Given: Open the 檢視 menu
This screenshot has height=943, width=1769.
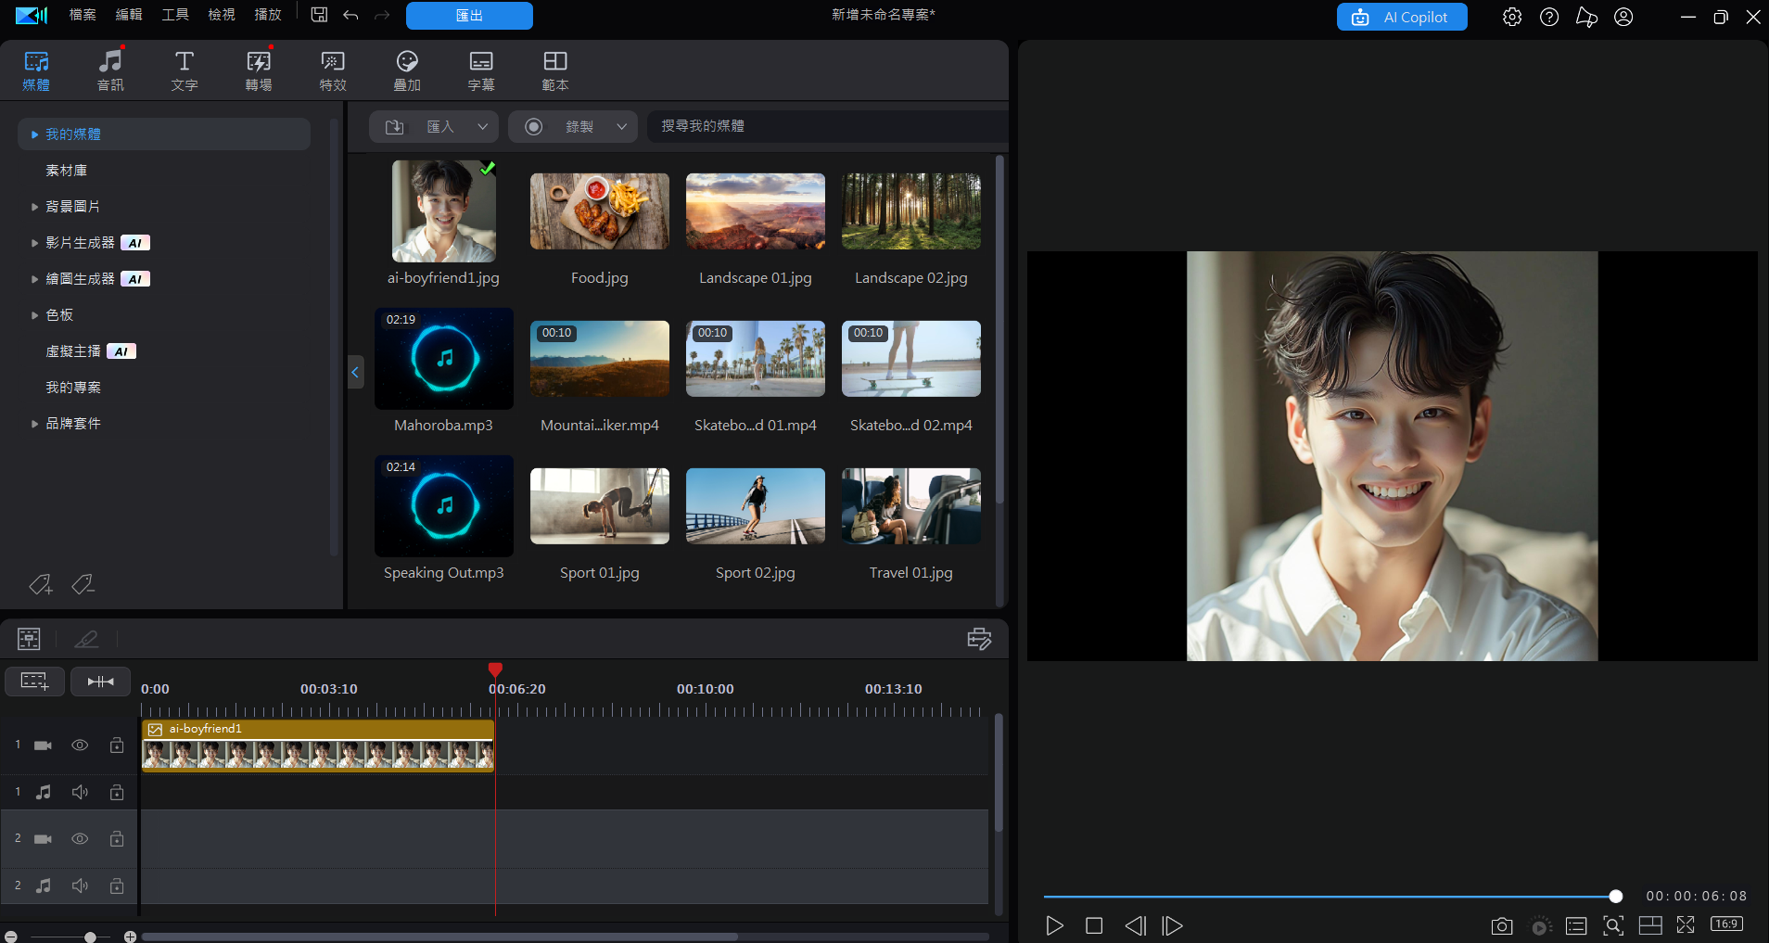Looking at the screenshot, I should click(x=222, y=15).
